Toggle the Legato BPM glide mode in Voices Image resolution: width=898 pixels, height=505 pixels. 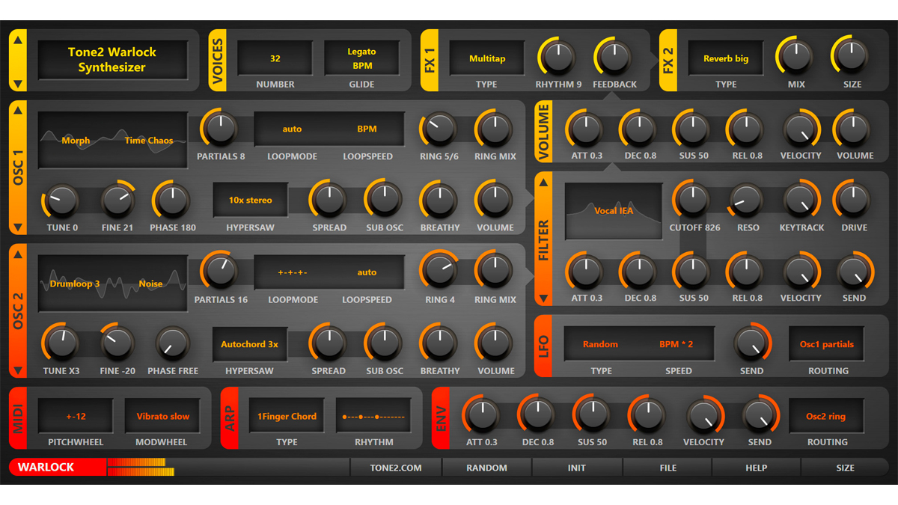[361, 58]
